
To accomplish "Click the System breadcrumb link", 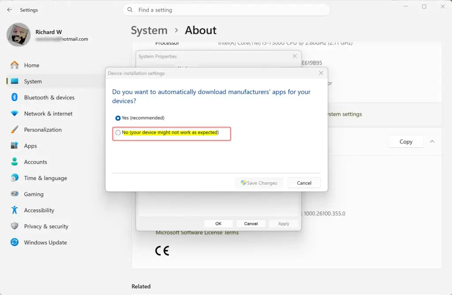I will pyautogui.click(x=149, y=30).
